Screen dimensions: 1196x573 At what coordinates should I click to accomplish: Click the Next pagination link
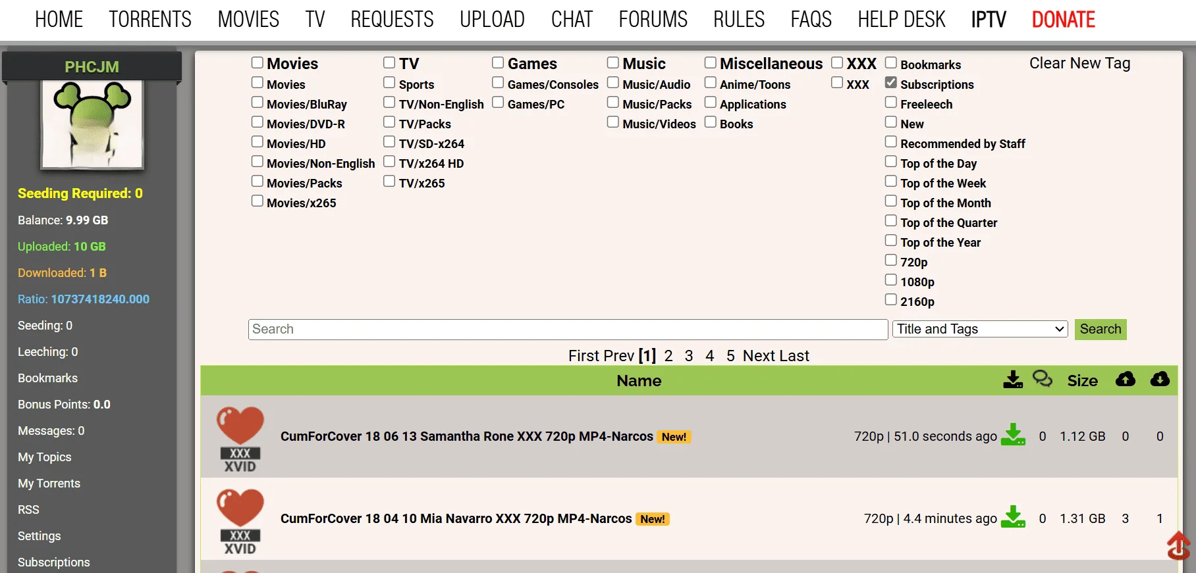(759, 356)
